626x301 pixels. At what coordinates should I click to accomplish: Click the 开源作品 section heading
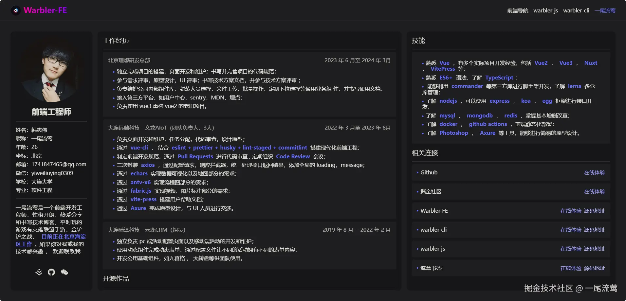click(116, 278)
